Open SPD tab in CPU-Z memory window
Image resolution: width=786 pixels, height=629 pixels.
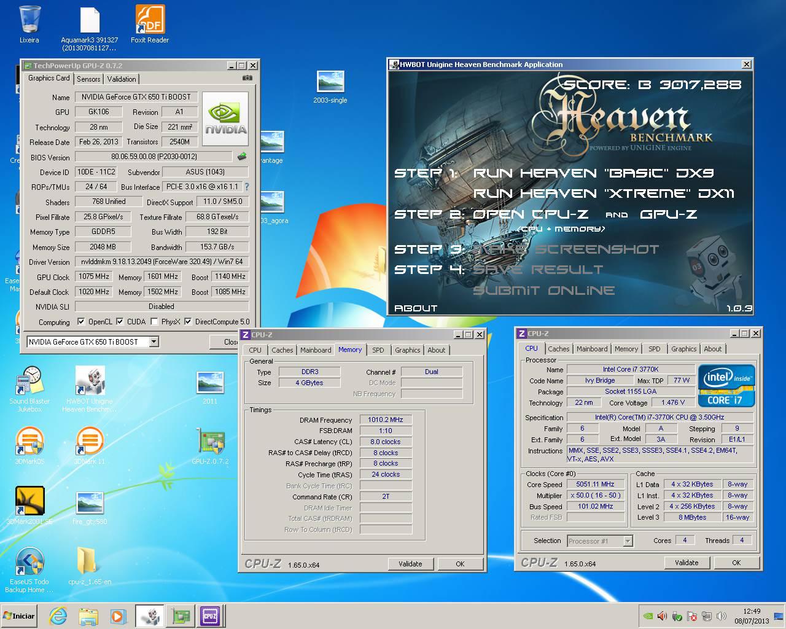pos(378,350)
